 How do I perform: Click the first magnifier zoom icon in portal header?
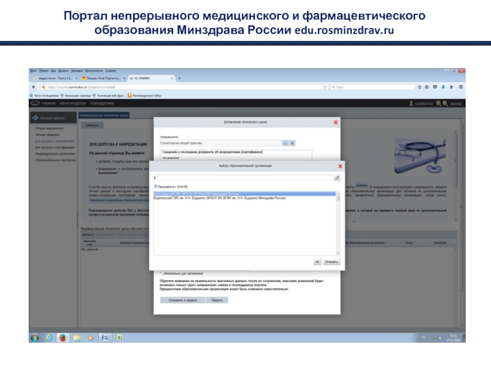[x=439, y=103]
